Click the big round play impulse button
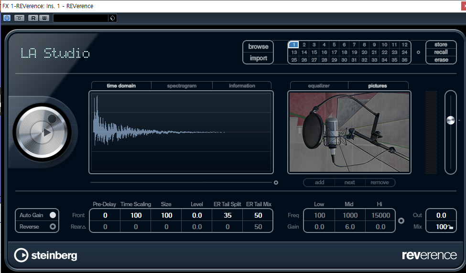Image resolution: width=466 pixels, height=273 pixels. tap(43, 132)
